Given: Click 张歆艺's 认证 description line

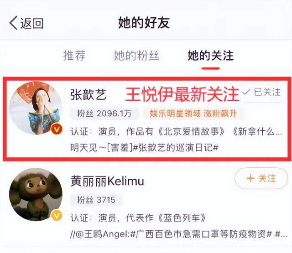Looking at the screenshot, I should (176, 132).
